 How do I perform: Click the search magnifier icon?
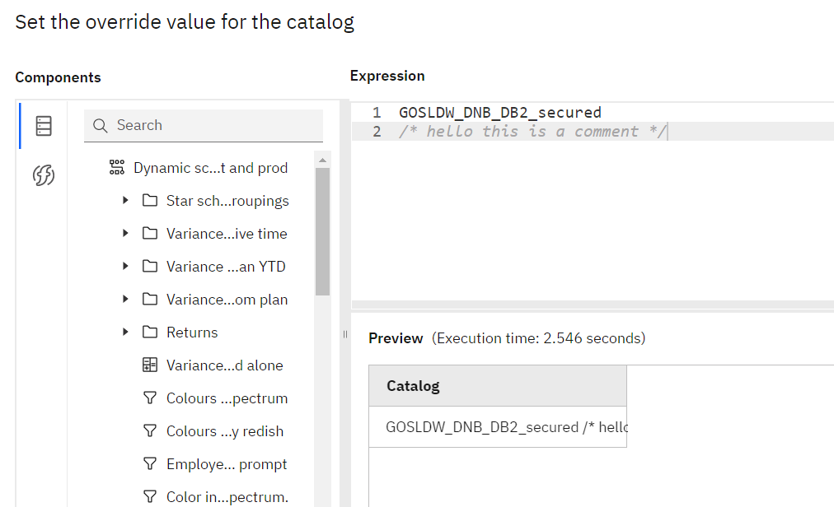[x=100, y=125]
